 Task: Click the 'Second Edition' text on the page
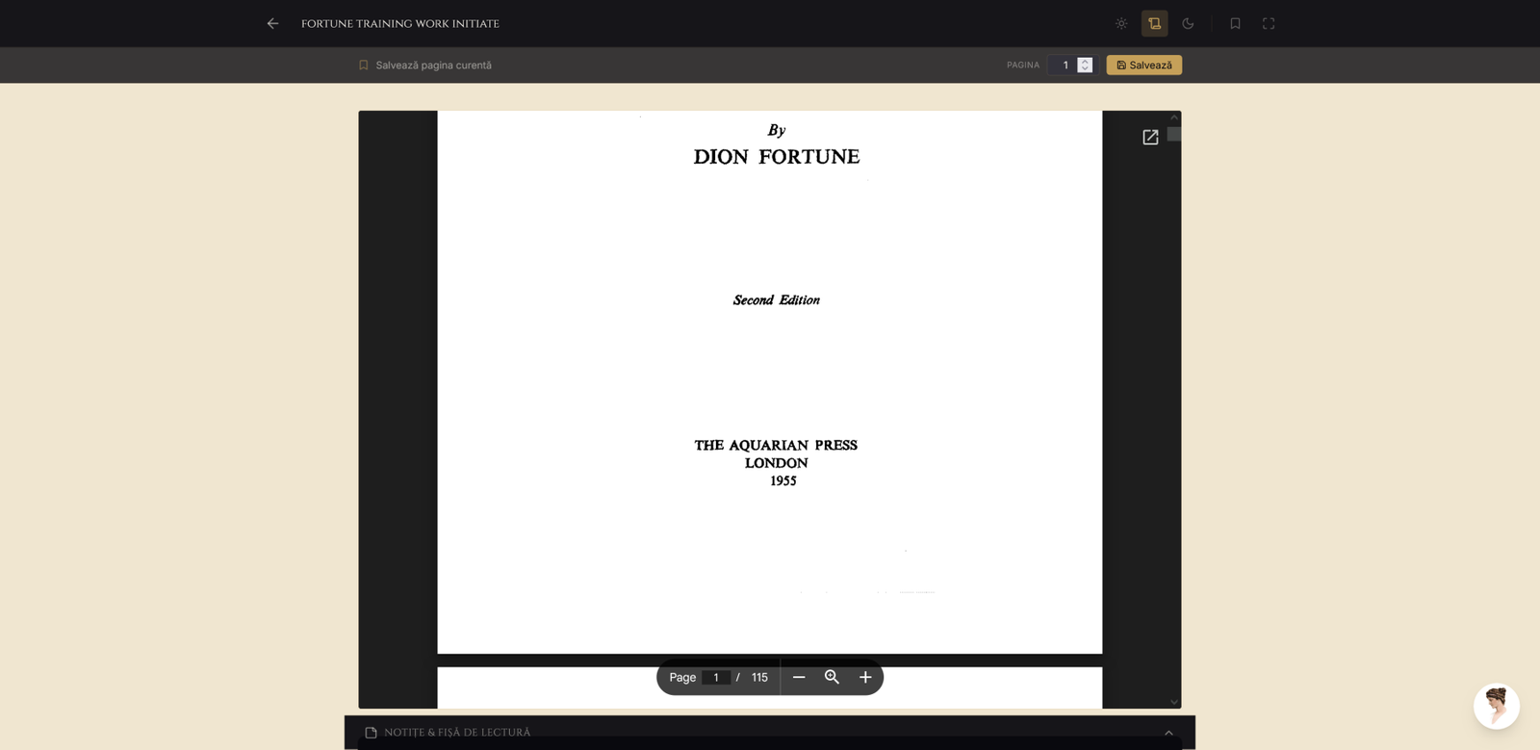pyautogui.click(x=777, y=300)
